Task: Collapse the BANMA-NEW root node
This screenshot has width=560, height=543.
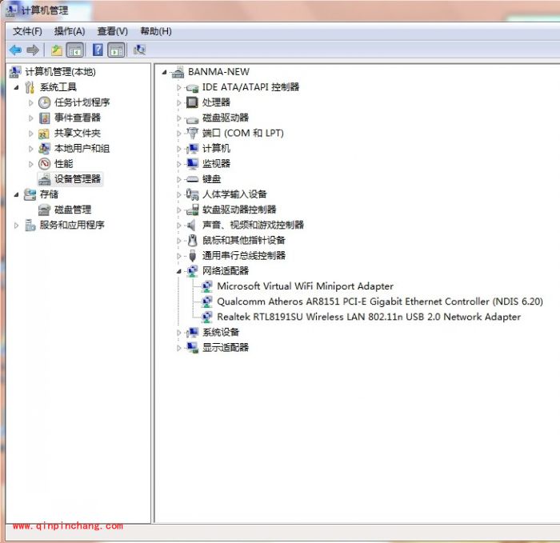Action: [x=164, y=72]
